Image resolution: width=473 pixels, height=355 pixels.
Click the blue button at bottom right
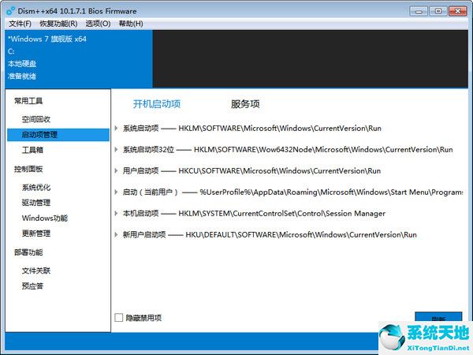pos(438,317)
